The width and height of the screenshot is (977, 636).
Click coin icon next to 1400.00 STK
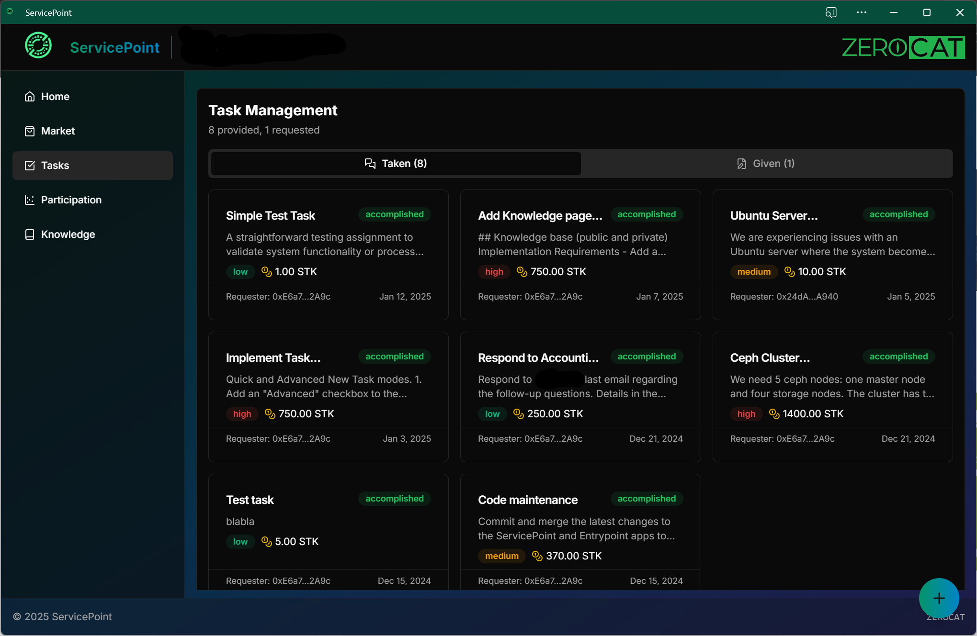(x=774, y=414)
